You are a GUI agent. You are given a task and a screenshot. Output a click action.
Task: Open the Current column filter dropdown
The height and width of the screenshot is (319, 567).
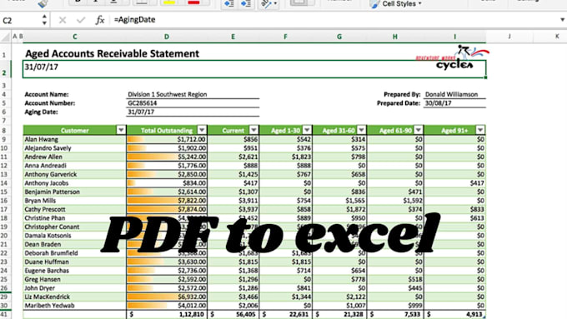pyautogui.click(x=253, y=130)
